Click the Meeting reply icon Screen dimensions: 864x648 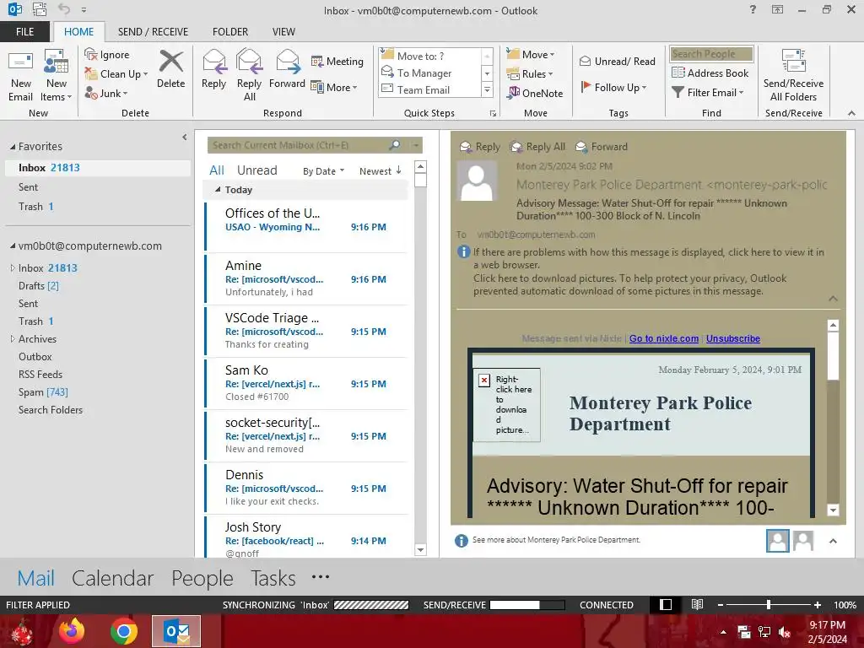coord(317,61)
